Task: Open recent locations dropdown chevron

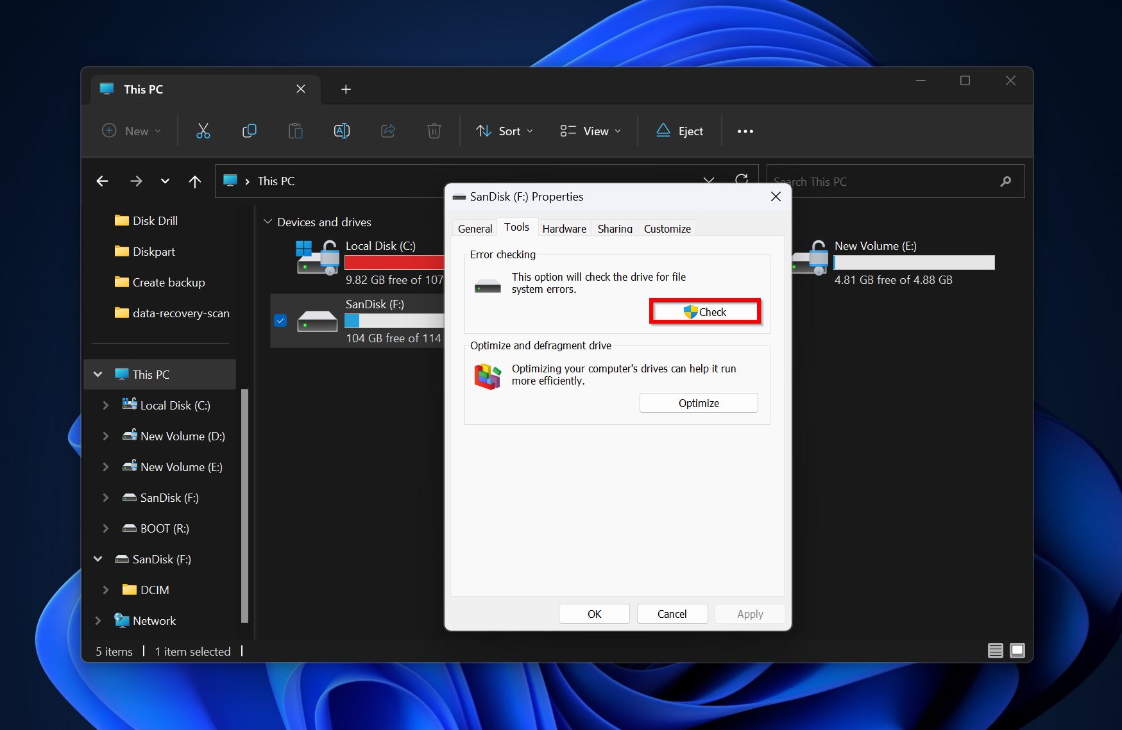Action: [x=165, y=181]
